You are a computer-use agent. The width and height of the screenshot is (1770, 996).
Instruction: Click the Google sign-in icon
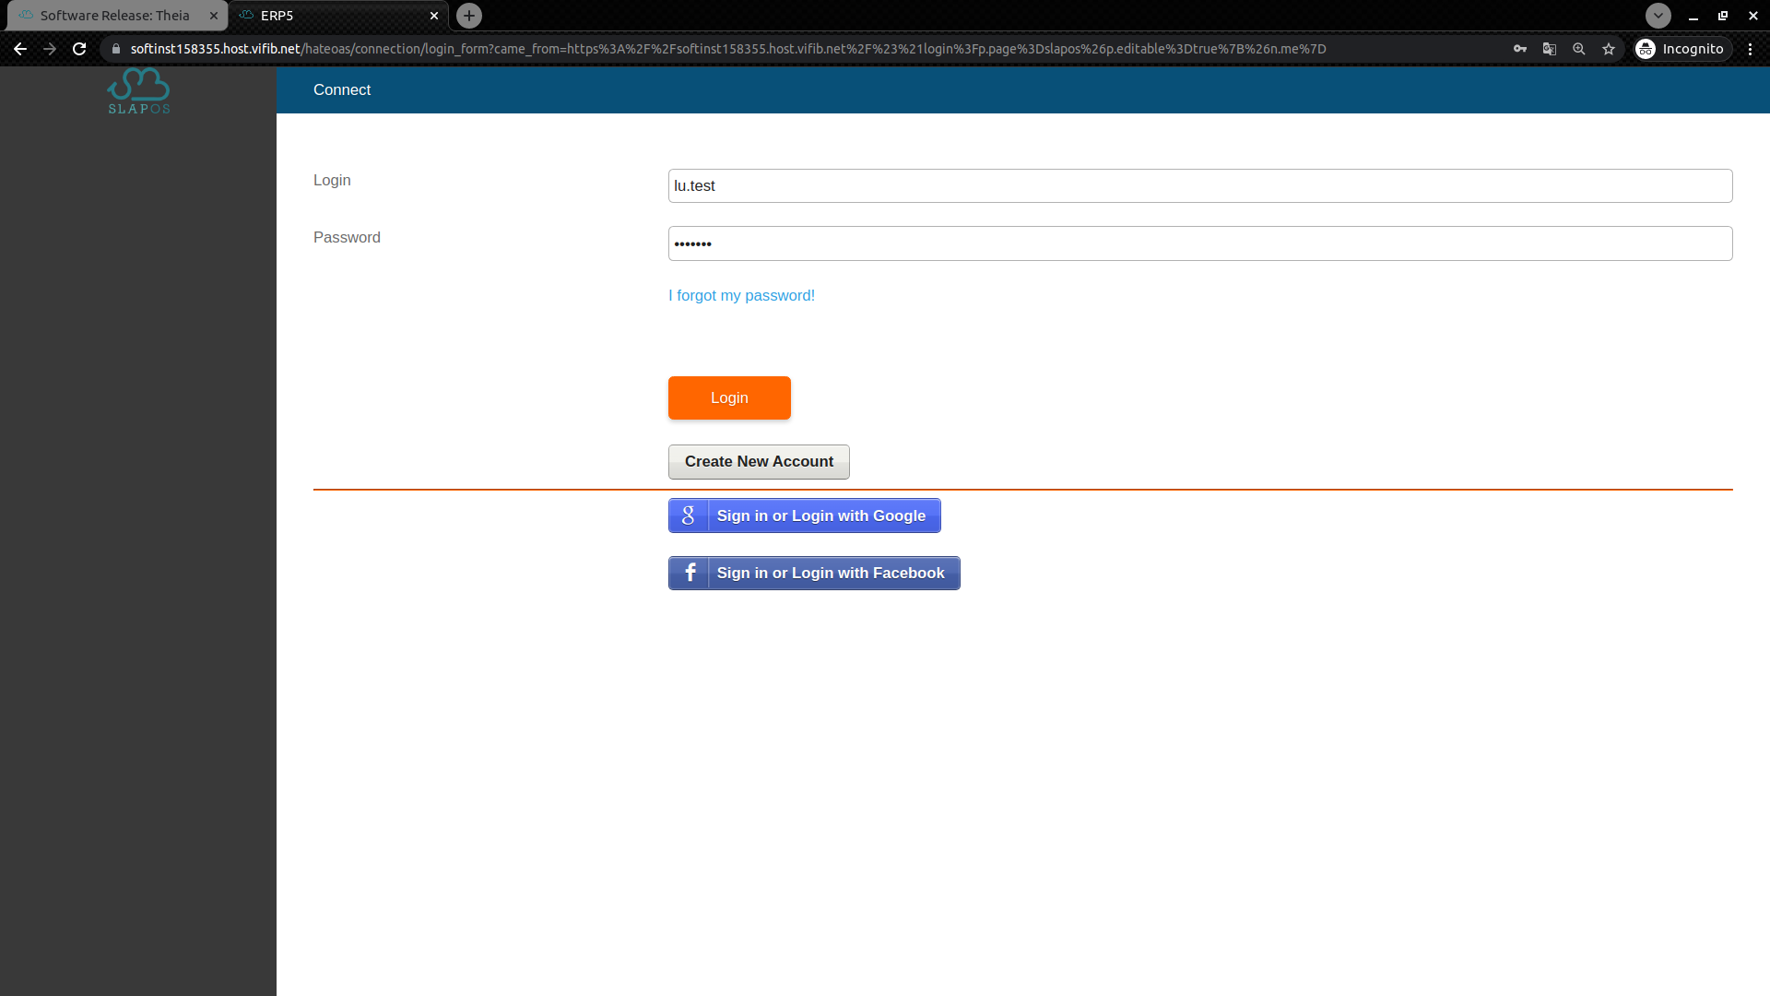coord(688,516)
